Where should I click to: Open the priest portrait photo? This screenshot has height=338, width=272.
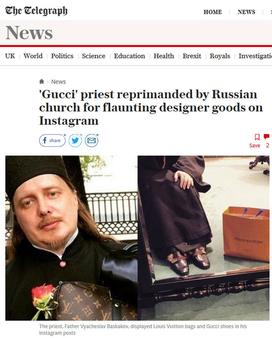click(71, 238)
